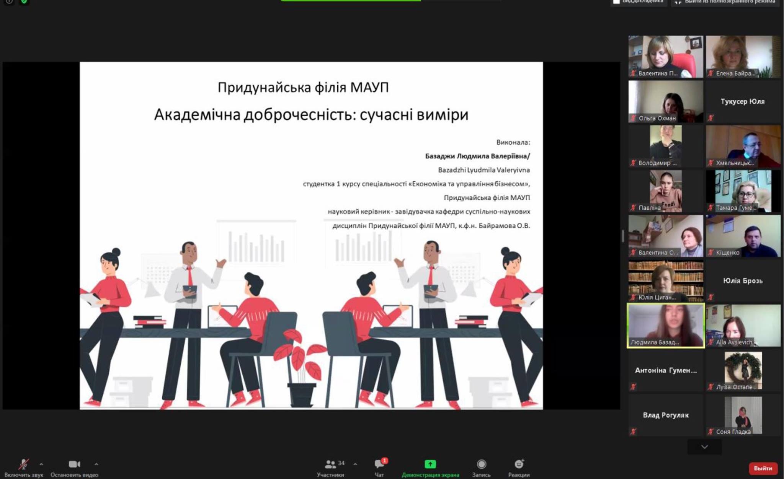The image size is (784, 479).
Task: Start recording with the Запись icon
Action: click(x=481, y=464)
